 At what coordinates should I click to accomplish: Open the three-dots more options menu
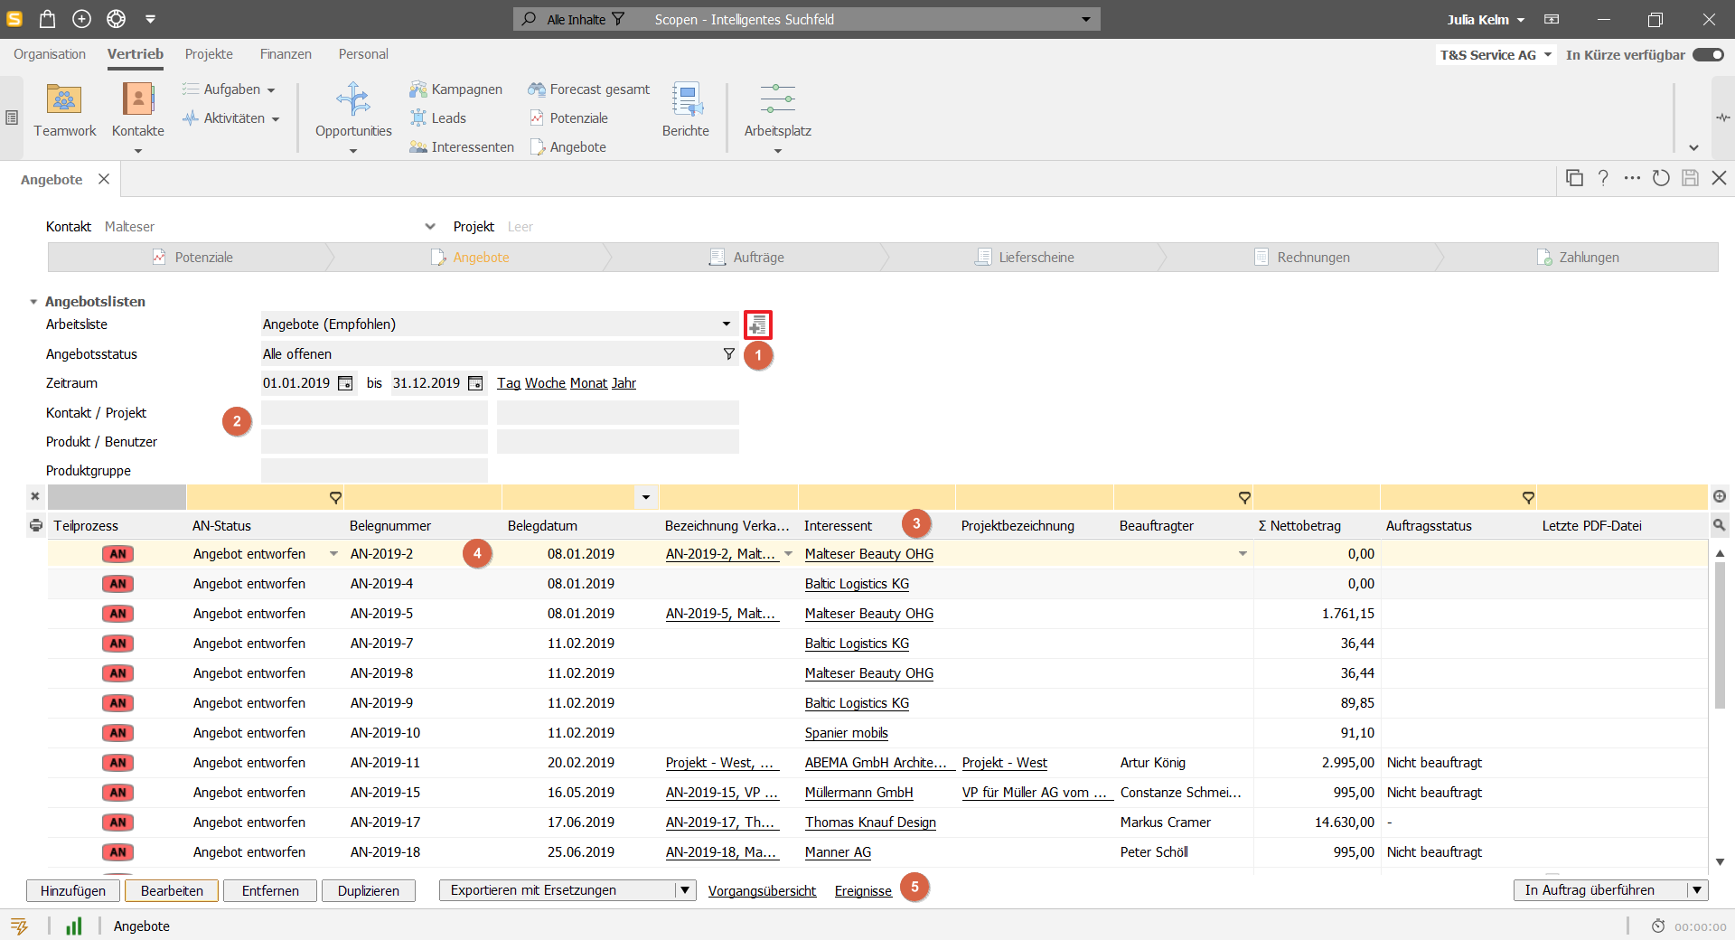click(1632, 178)
